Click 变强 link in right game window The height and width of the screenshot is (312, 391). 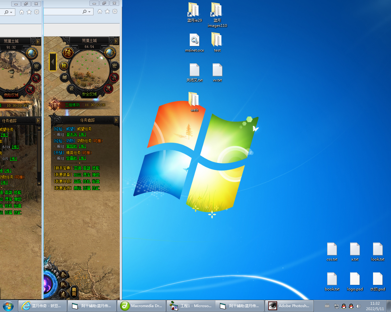click(x=78, y=168)
